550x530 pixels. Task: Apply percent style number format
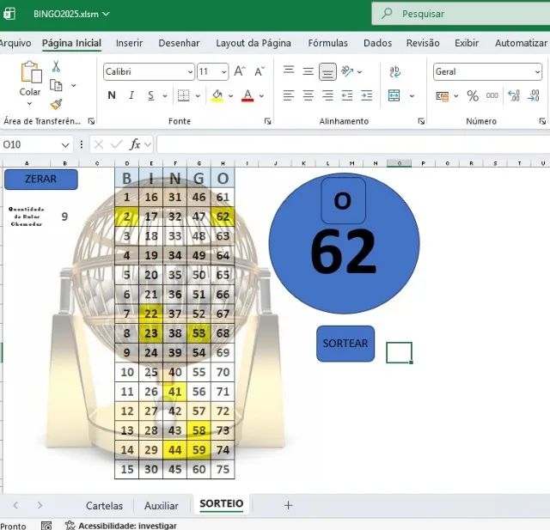pyautogui.click(x=473, y=96)
